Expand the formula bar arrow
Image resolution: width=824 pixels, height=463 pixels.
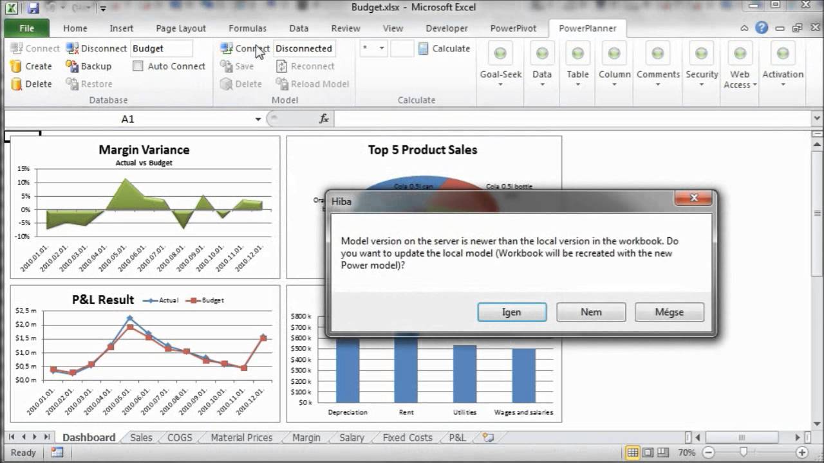[x=816, y=119]
